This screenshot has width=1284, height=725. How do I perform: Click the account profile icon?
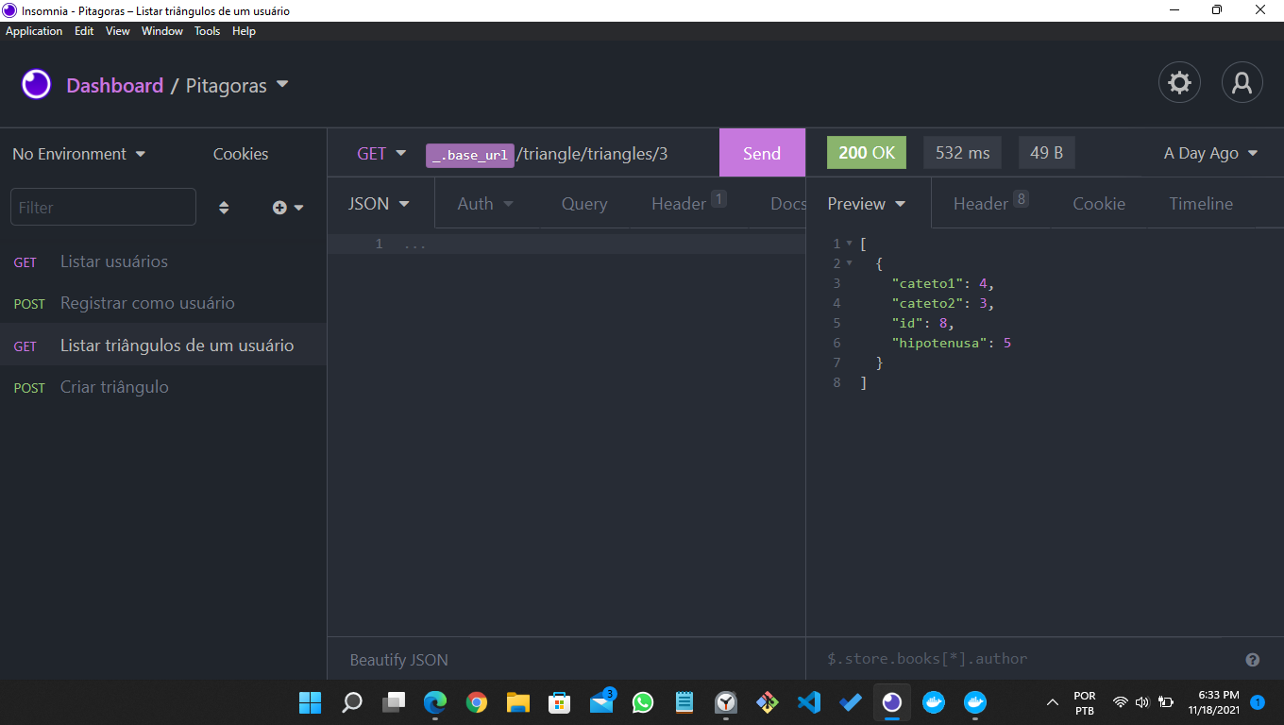coord(1242,82)
